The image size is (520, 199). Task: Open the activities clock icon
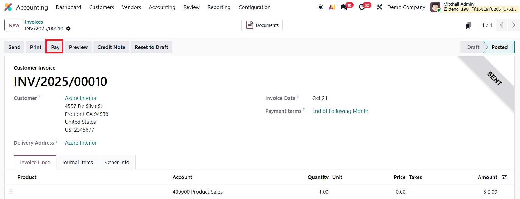362,7
